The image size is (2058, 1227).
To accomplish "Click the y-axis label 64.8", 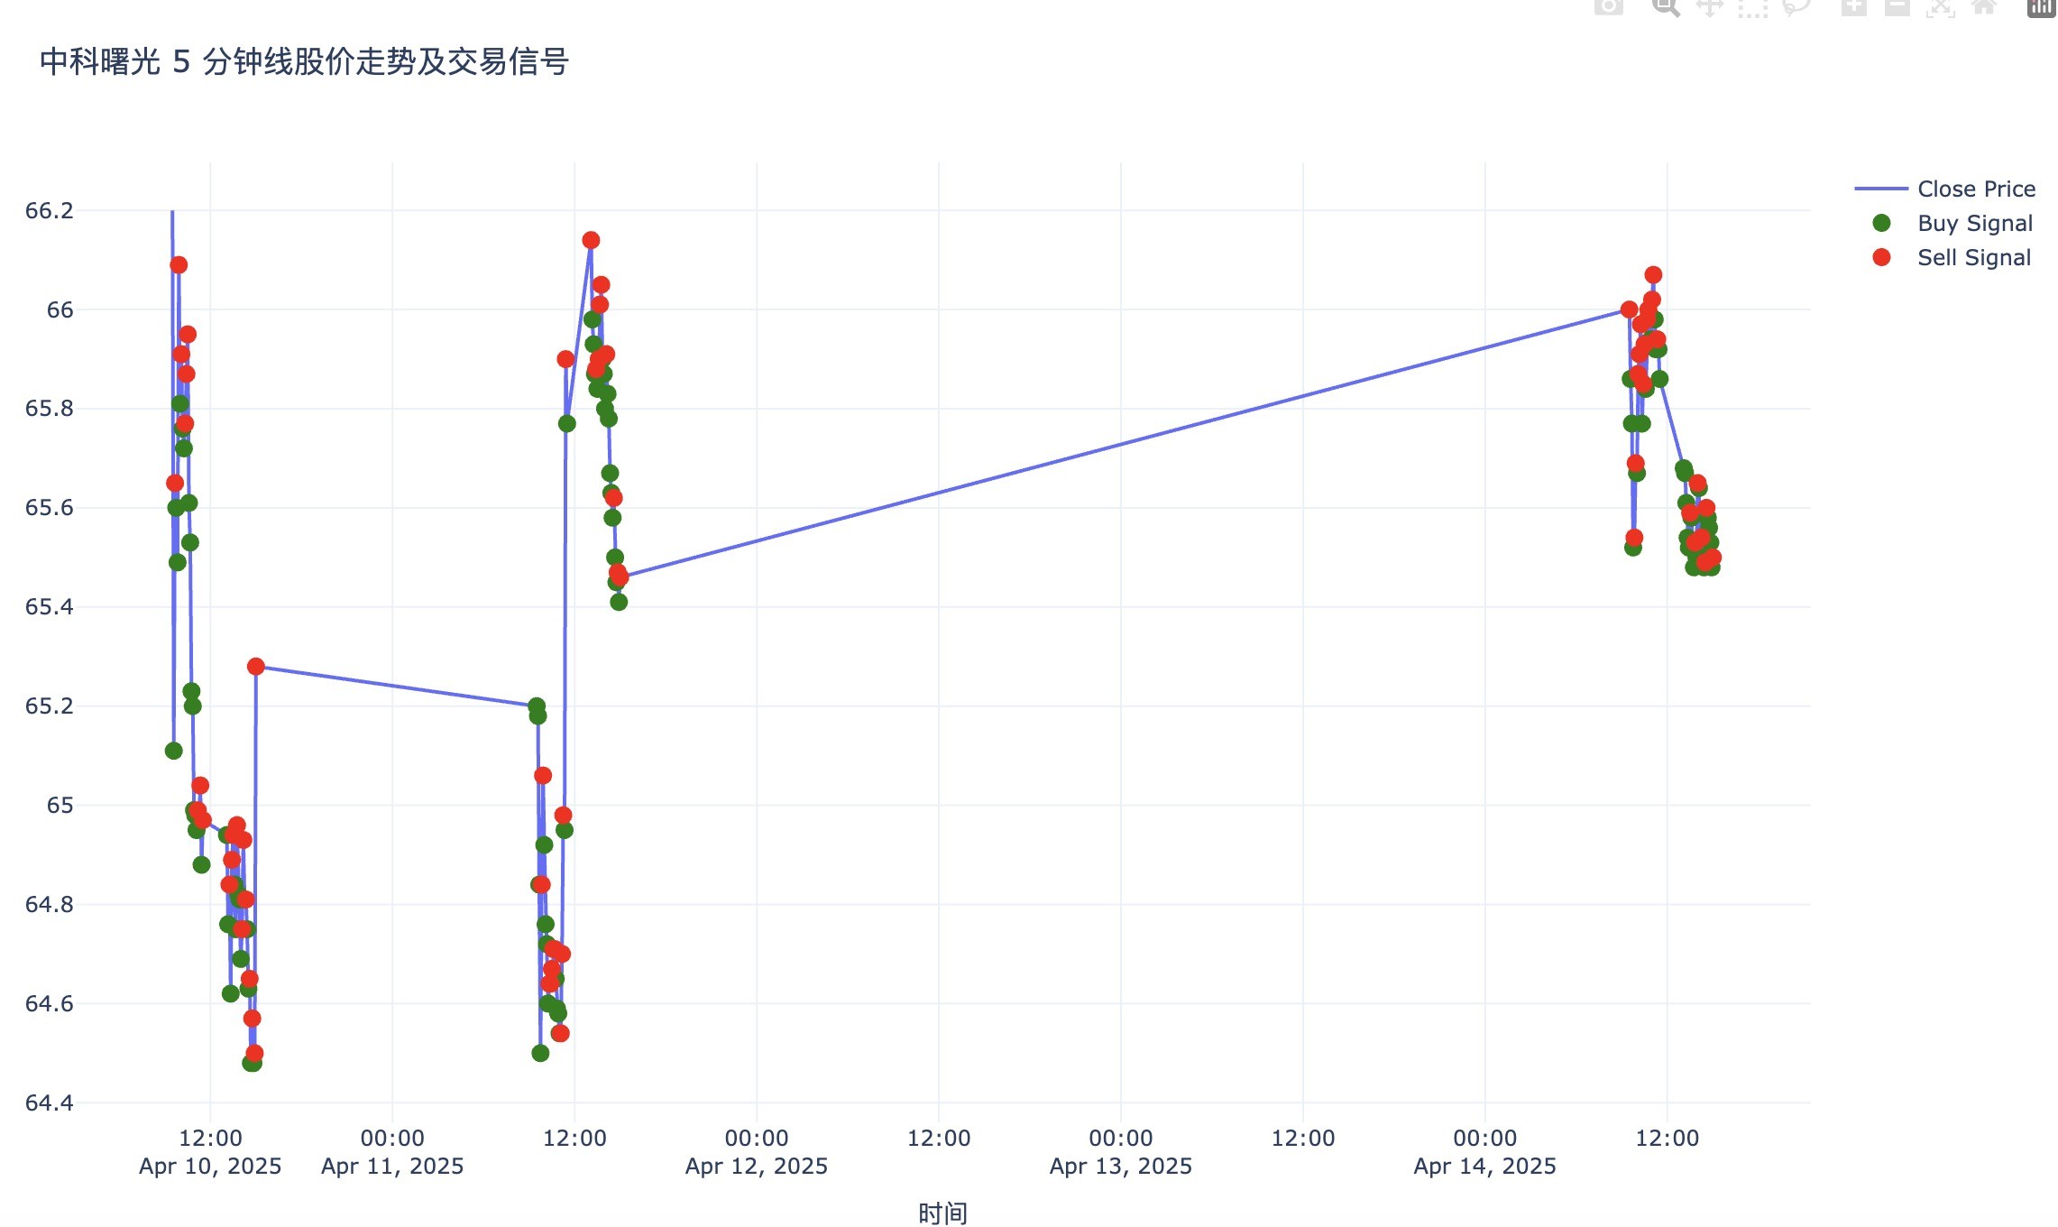I will [x=49, y=904].
